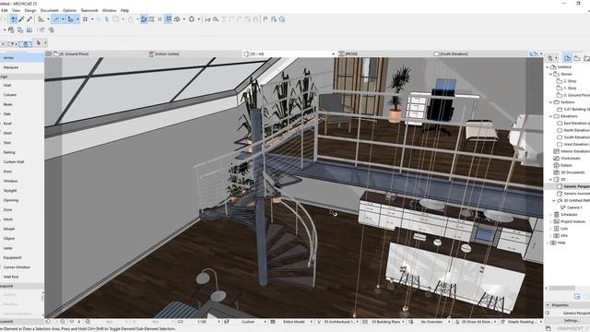Click the Settings button in Properties panel
Image resolution: width=590 pixels, height=332 pixels.
click(572, 320)
